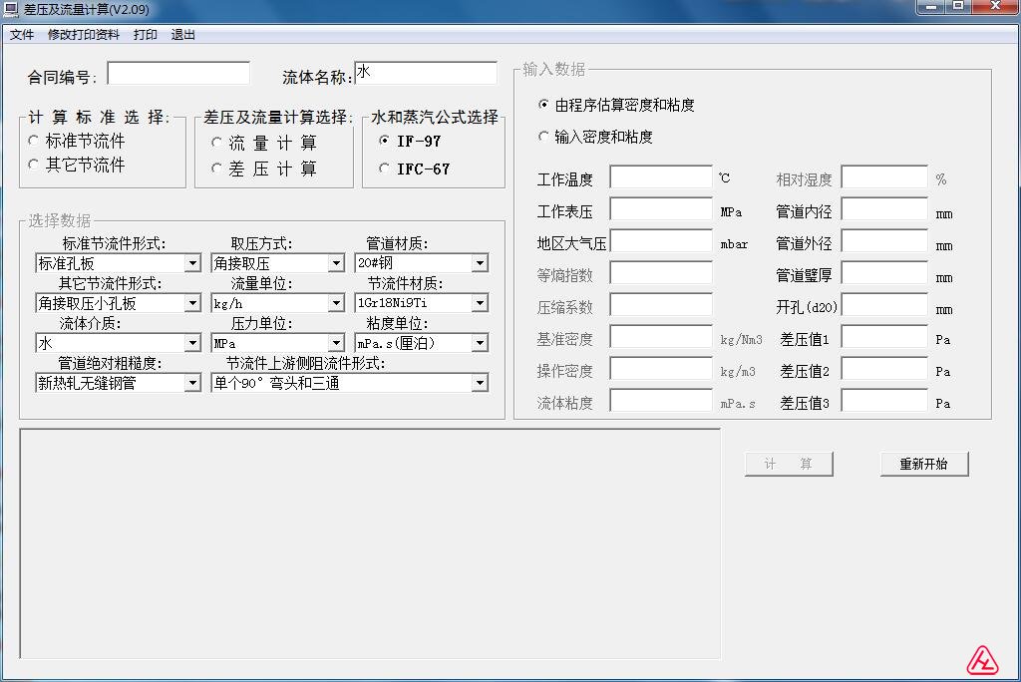Open the 压力单位 MPa dropdown
The height and width of the screenshot is (682, 1021).
(x=336, y=343)
